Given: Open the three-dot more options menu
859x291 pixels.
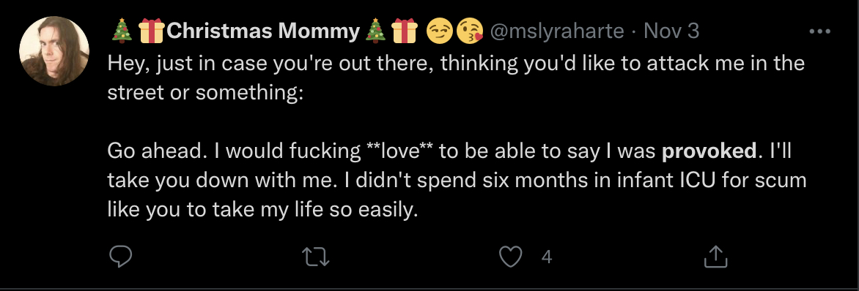Looking at the screenshot, I should click(x=819, y=31).
